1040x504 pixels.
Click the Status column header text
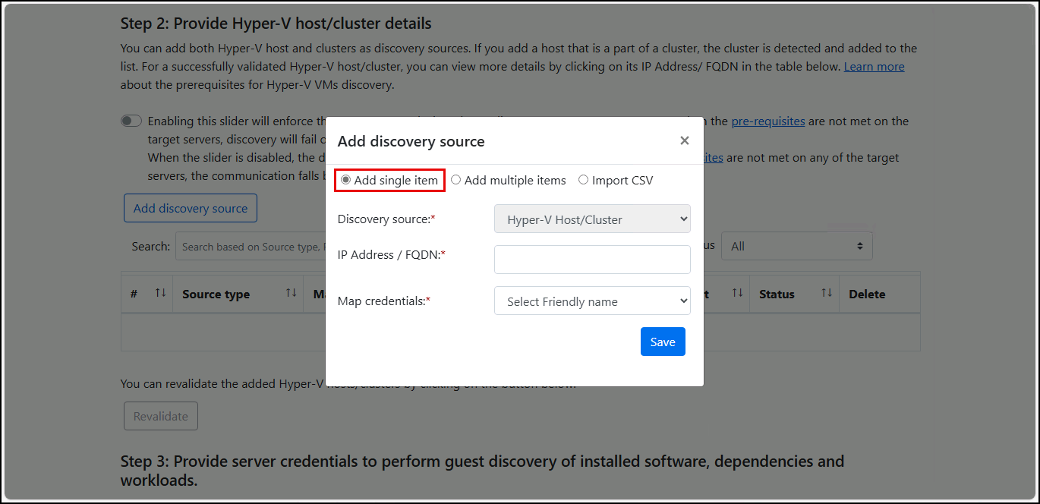point(777,295)
